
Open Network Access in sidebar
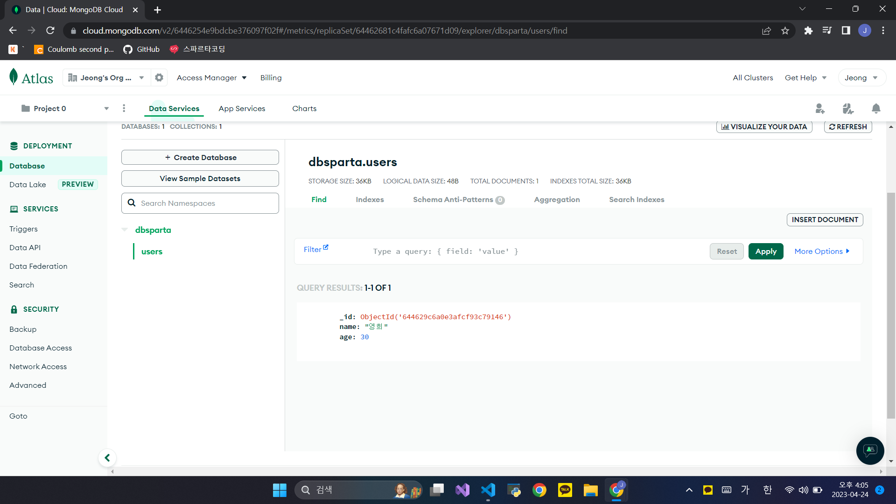(38, 366)
